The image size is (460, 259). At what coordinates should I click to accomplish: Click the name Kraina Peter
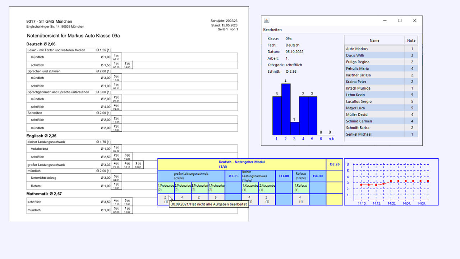click(356, 82)
